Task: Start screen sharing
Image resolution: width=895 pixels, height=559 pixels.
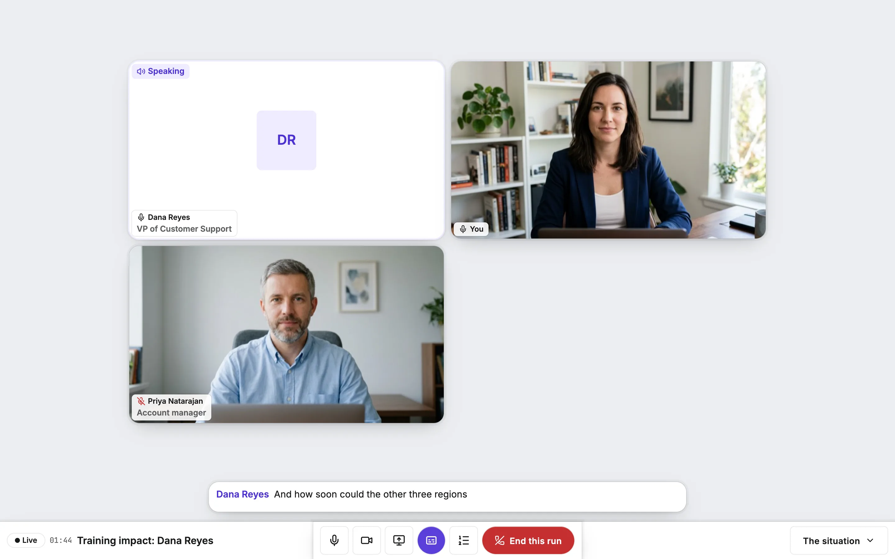Action: tap(399, 540)
